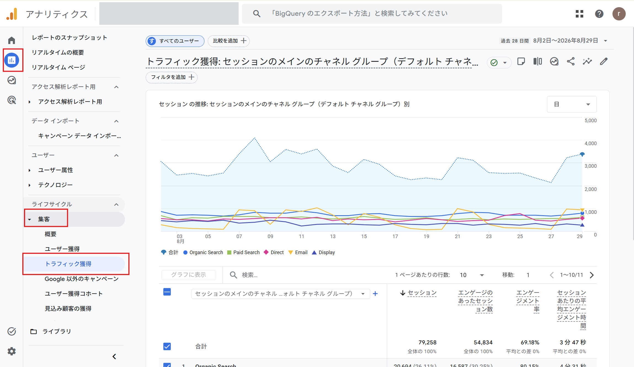Expand the テクノロジー tree item

(30, 185)
